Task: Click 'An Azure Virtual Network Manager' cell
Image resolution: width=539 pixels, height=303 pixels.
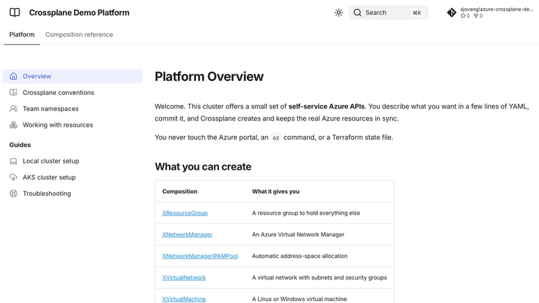Action: tap(298, 234)
